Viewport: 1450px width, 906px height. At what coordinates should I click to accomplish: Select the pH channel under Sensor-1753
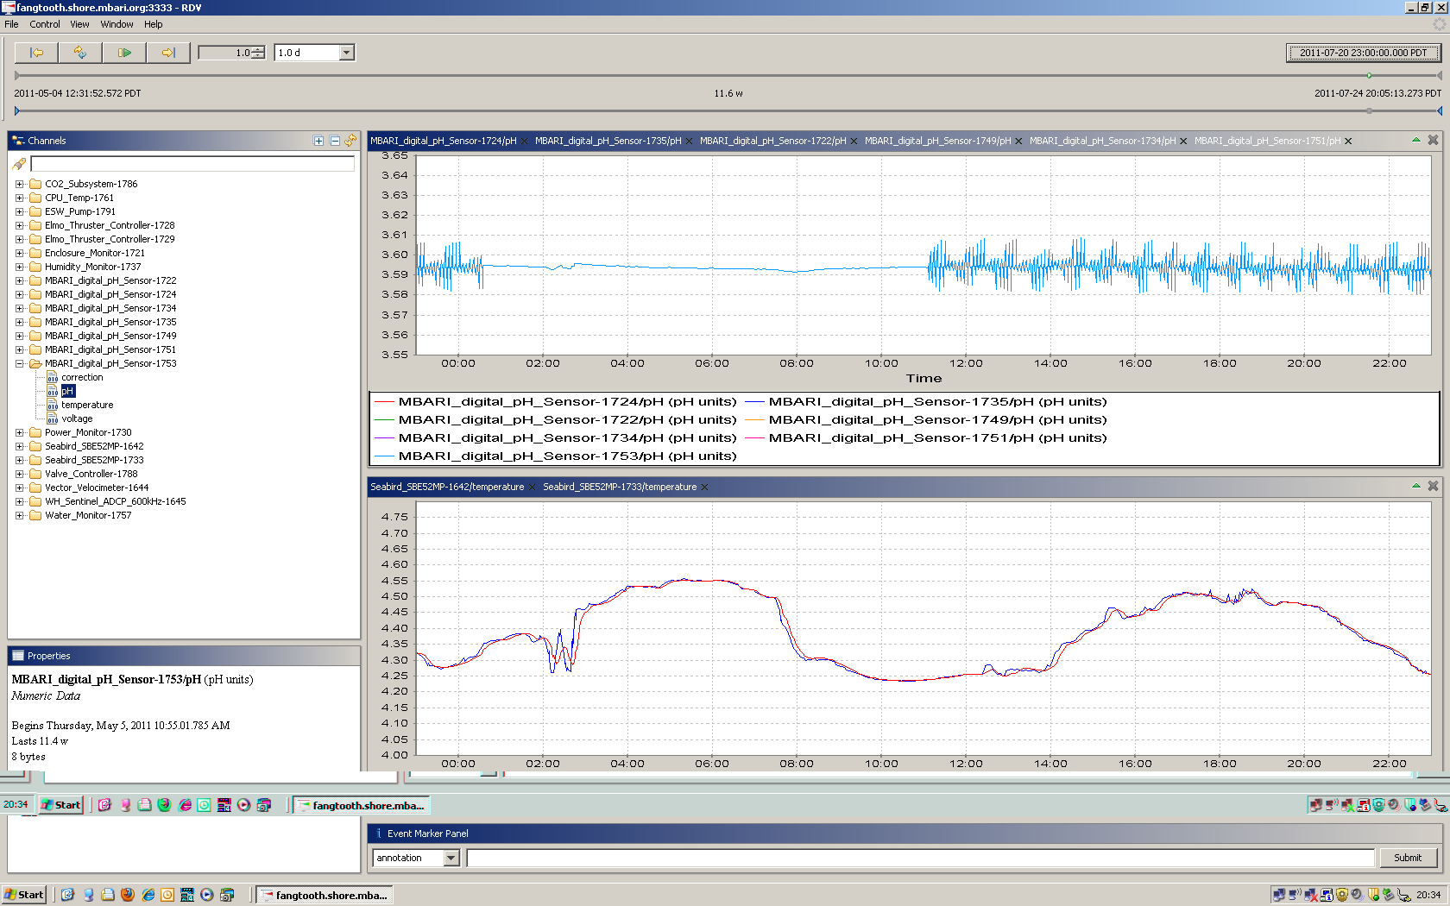pyautogui.click(x=67, y=391)
